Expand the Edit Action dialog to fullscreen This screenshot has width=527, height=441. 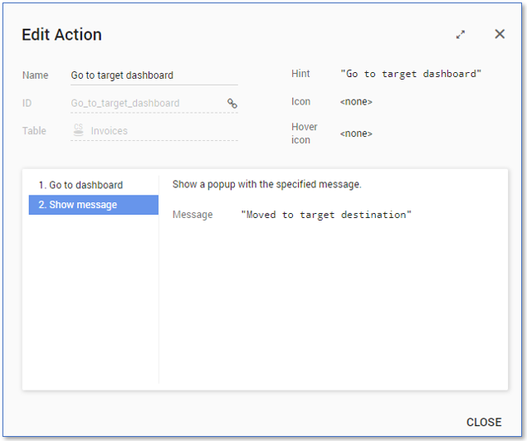click(x=461, y=35)
